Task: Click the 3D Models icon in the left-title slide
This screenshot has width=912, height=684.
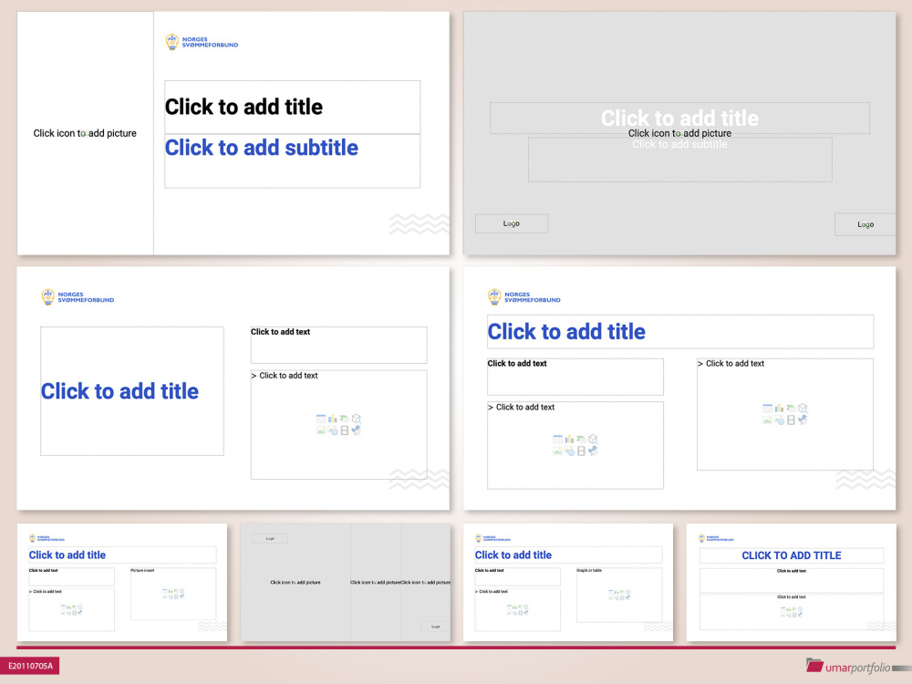Action: tap(356, 419)
